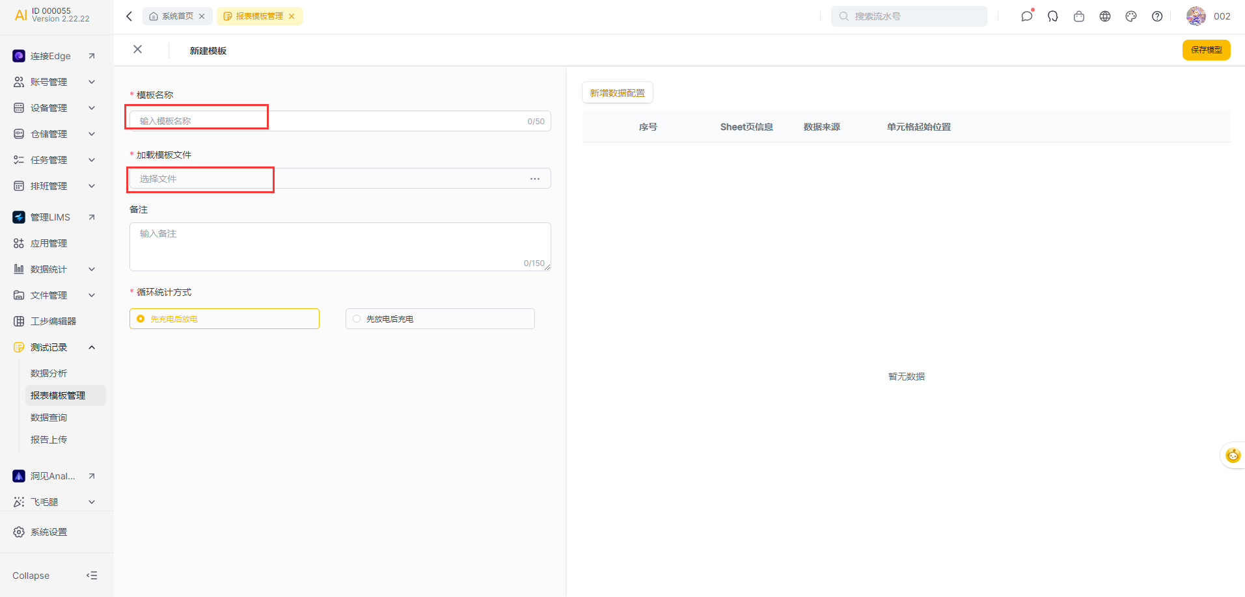Open 工步编辑器 in the sidebar

click(53, 321)
